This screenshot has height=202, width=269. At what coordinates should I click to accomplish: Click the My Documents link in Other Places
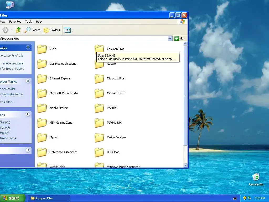[5, 128]
